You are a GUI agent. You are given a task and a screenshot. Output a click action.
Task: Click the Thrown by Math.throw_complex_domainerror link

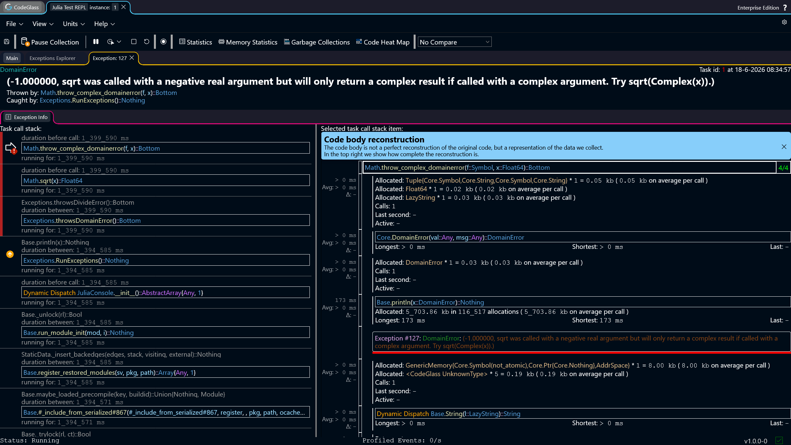click(x=109, y=93)
